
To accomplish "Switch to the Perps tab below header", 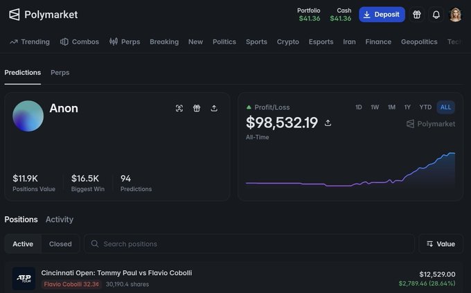I will click(60, 73).
